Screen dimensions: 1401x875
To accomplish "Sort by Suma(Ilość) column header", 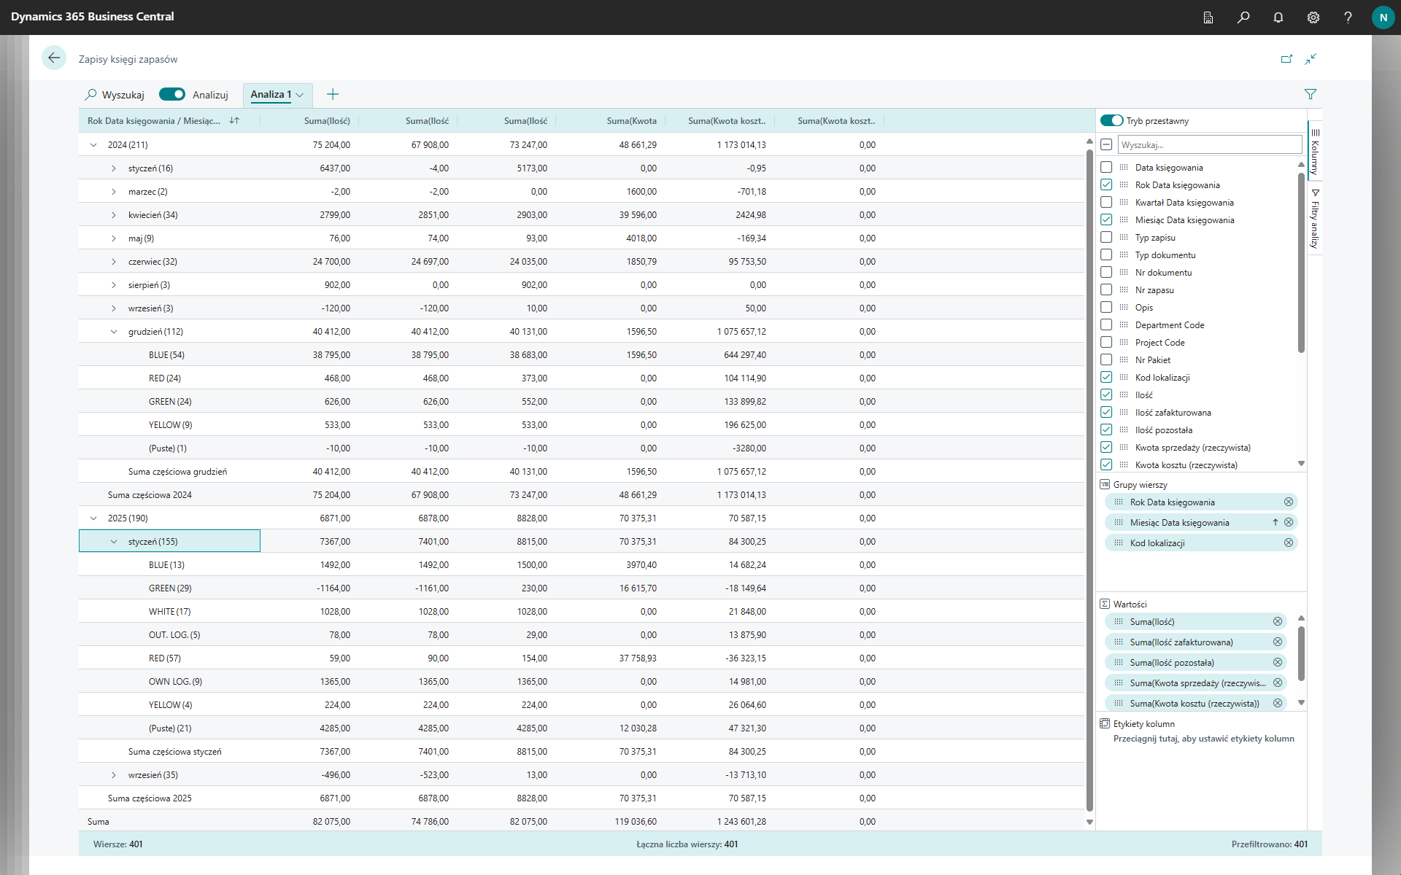I will pyautogui.click(x=327, y=120).
